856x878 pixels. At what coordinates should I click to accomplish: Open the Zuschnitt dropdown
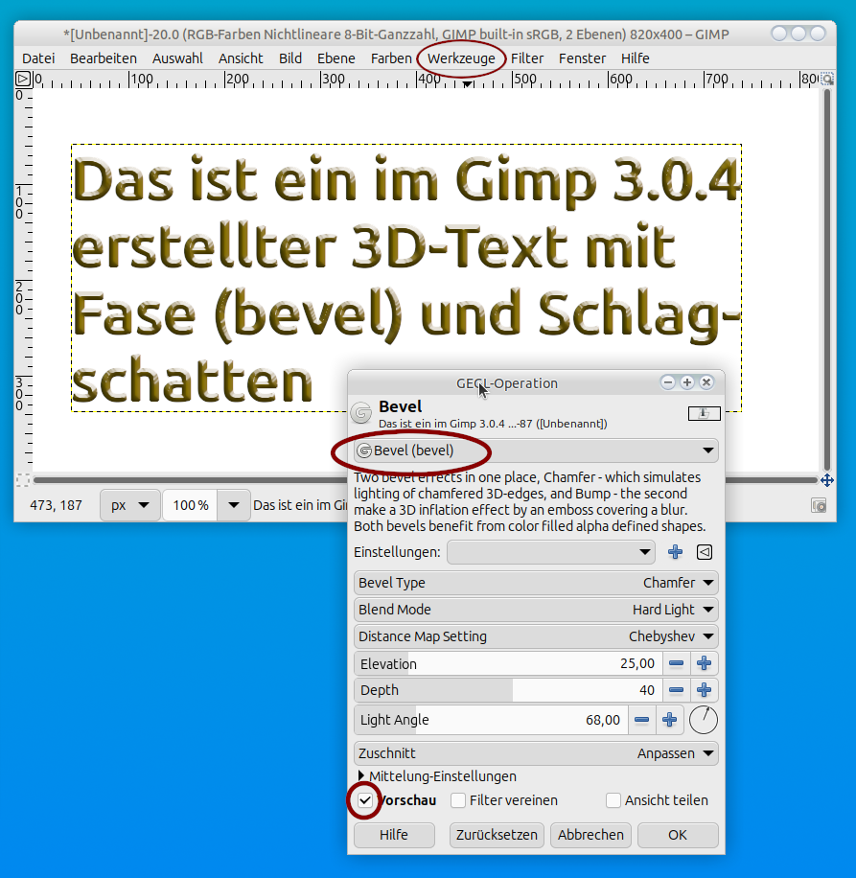[536, 753]
